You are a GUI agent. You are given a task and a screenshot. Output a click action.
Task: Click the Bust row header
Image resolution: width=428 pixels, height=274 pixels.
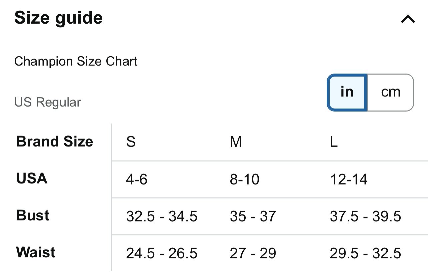click(33, 215)
